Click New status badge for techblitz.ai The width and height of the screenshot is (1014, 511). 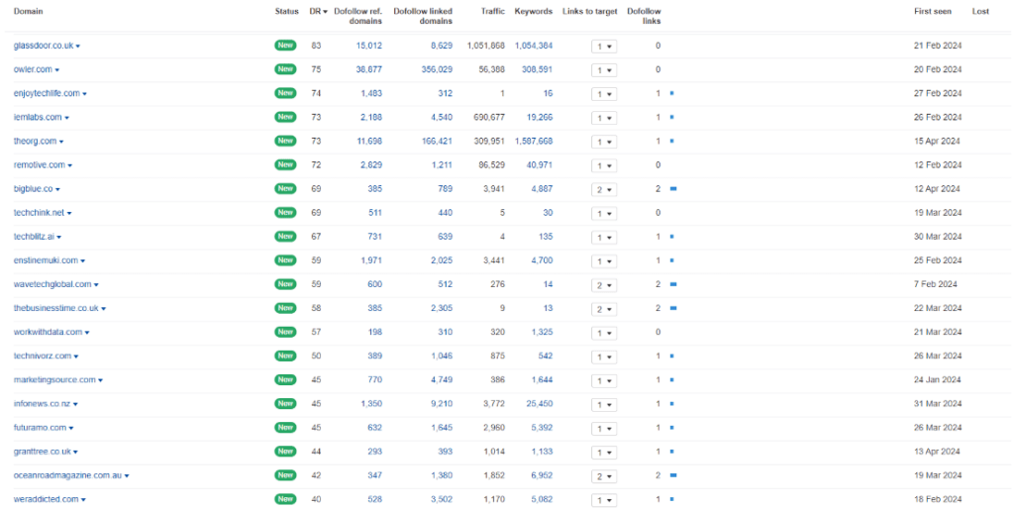(285, 237)
